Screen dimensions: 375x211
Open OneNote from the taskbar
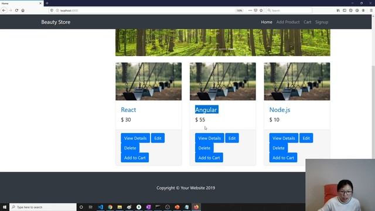[x=148, y=207]
